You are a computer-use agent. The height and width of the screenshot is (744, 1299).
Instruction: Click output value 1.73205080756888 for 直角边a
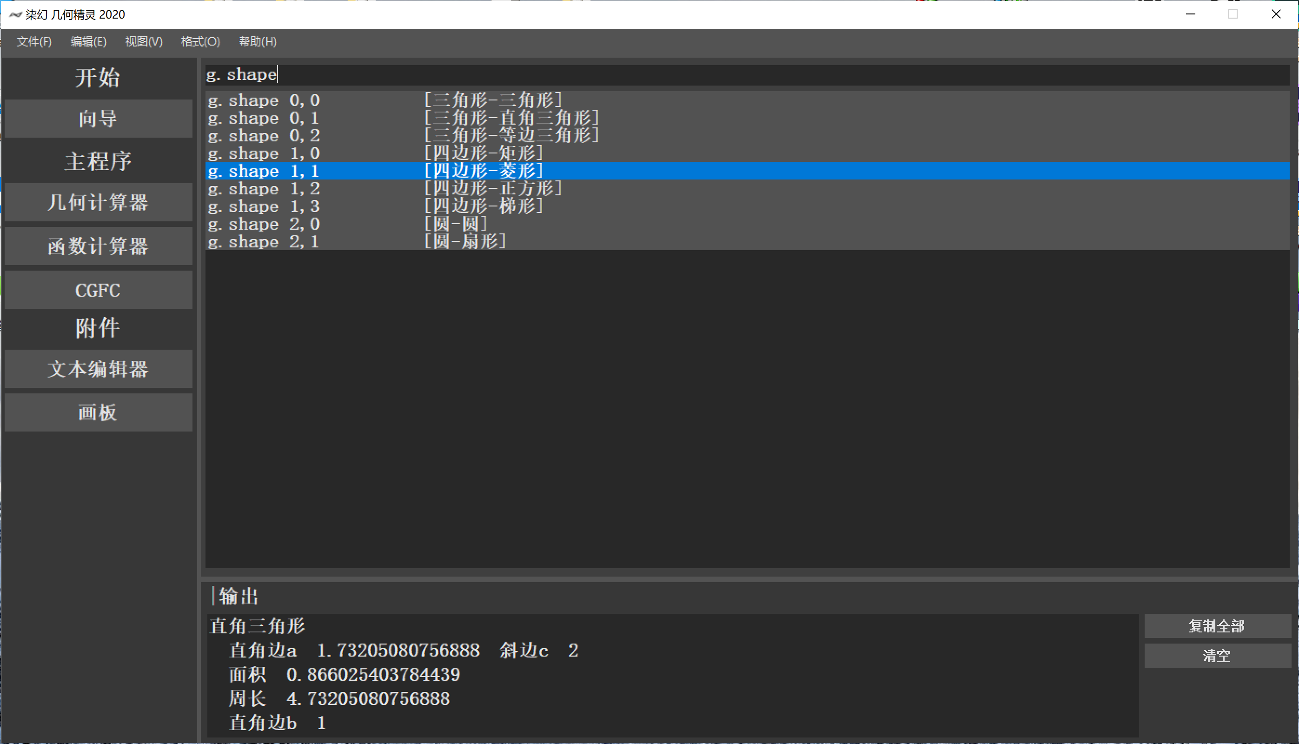tap(398, 651)
